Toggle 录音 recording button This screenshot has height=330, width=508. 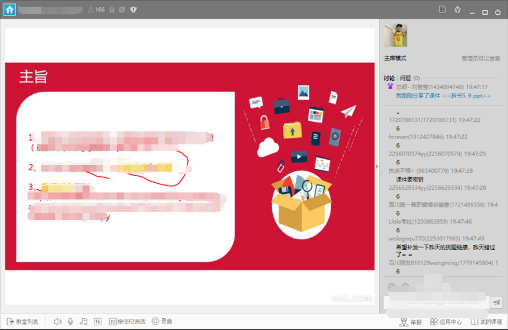tap(162, 321)
